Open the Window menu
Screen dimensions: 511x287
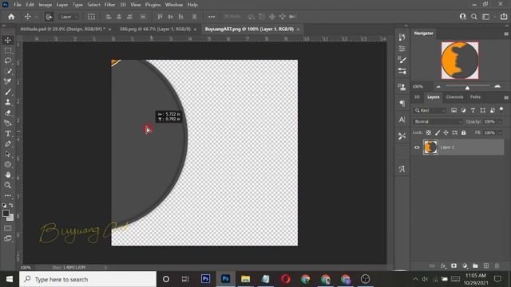[174, 5]
